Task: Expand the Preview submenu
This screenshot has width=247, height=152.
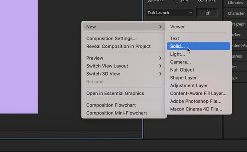Action: [x=124, y=58]
